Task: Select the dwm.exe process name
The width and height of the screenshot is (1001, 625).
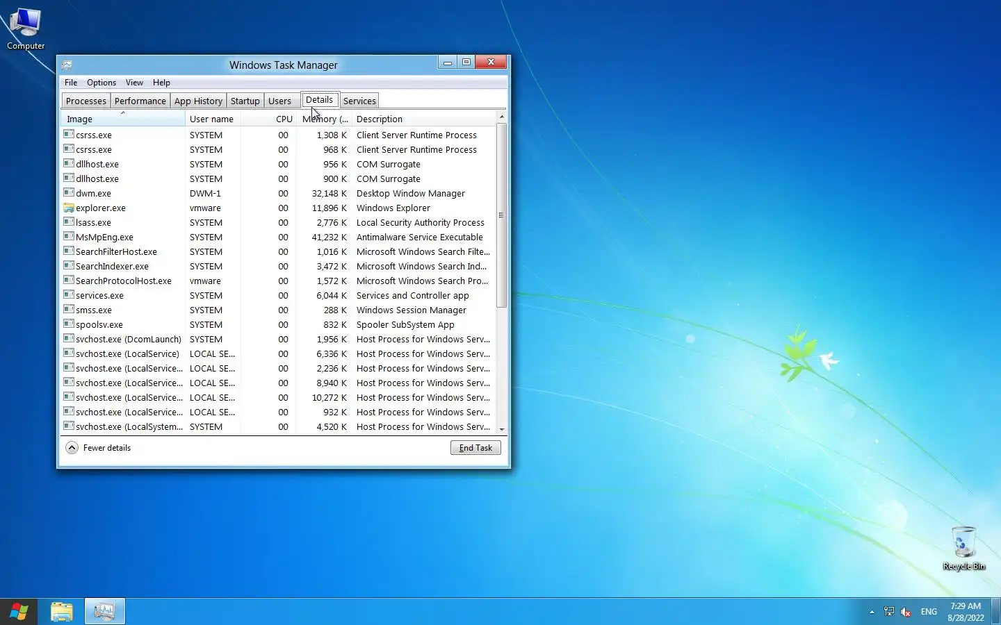Action: pos(93,193)
